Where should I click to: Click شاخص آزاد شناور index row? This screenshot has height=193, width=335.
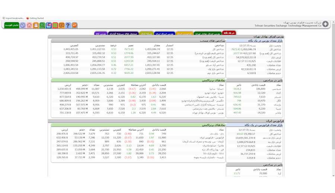(138, 65)
